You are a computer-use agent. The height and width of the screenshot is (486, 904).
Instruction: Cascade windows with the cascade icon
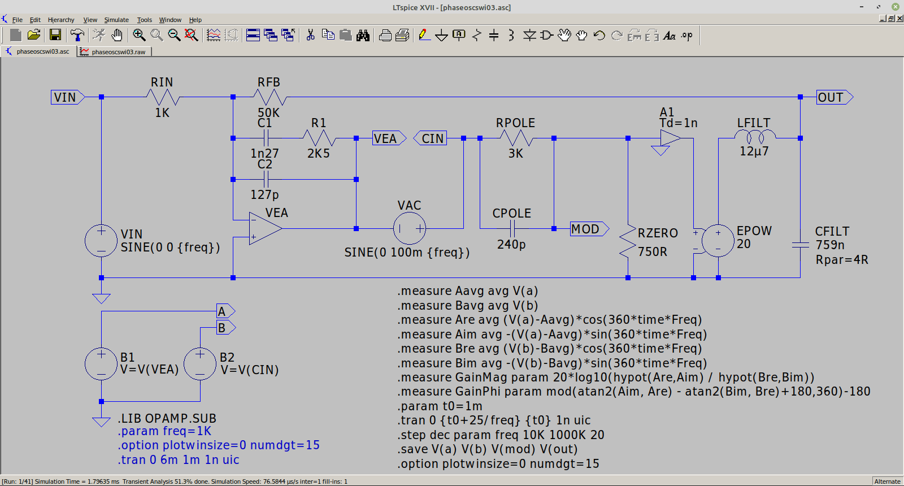coord(271,35)
